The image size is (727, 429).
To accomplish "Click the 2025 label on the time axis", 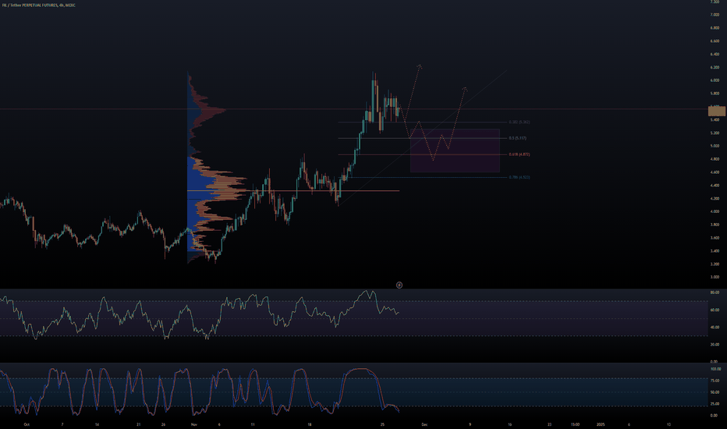I will 601,424.
